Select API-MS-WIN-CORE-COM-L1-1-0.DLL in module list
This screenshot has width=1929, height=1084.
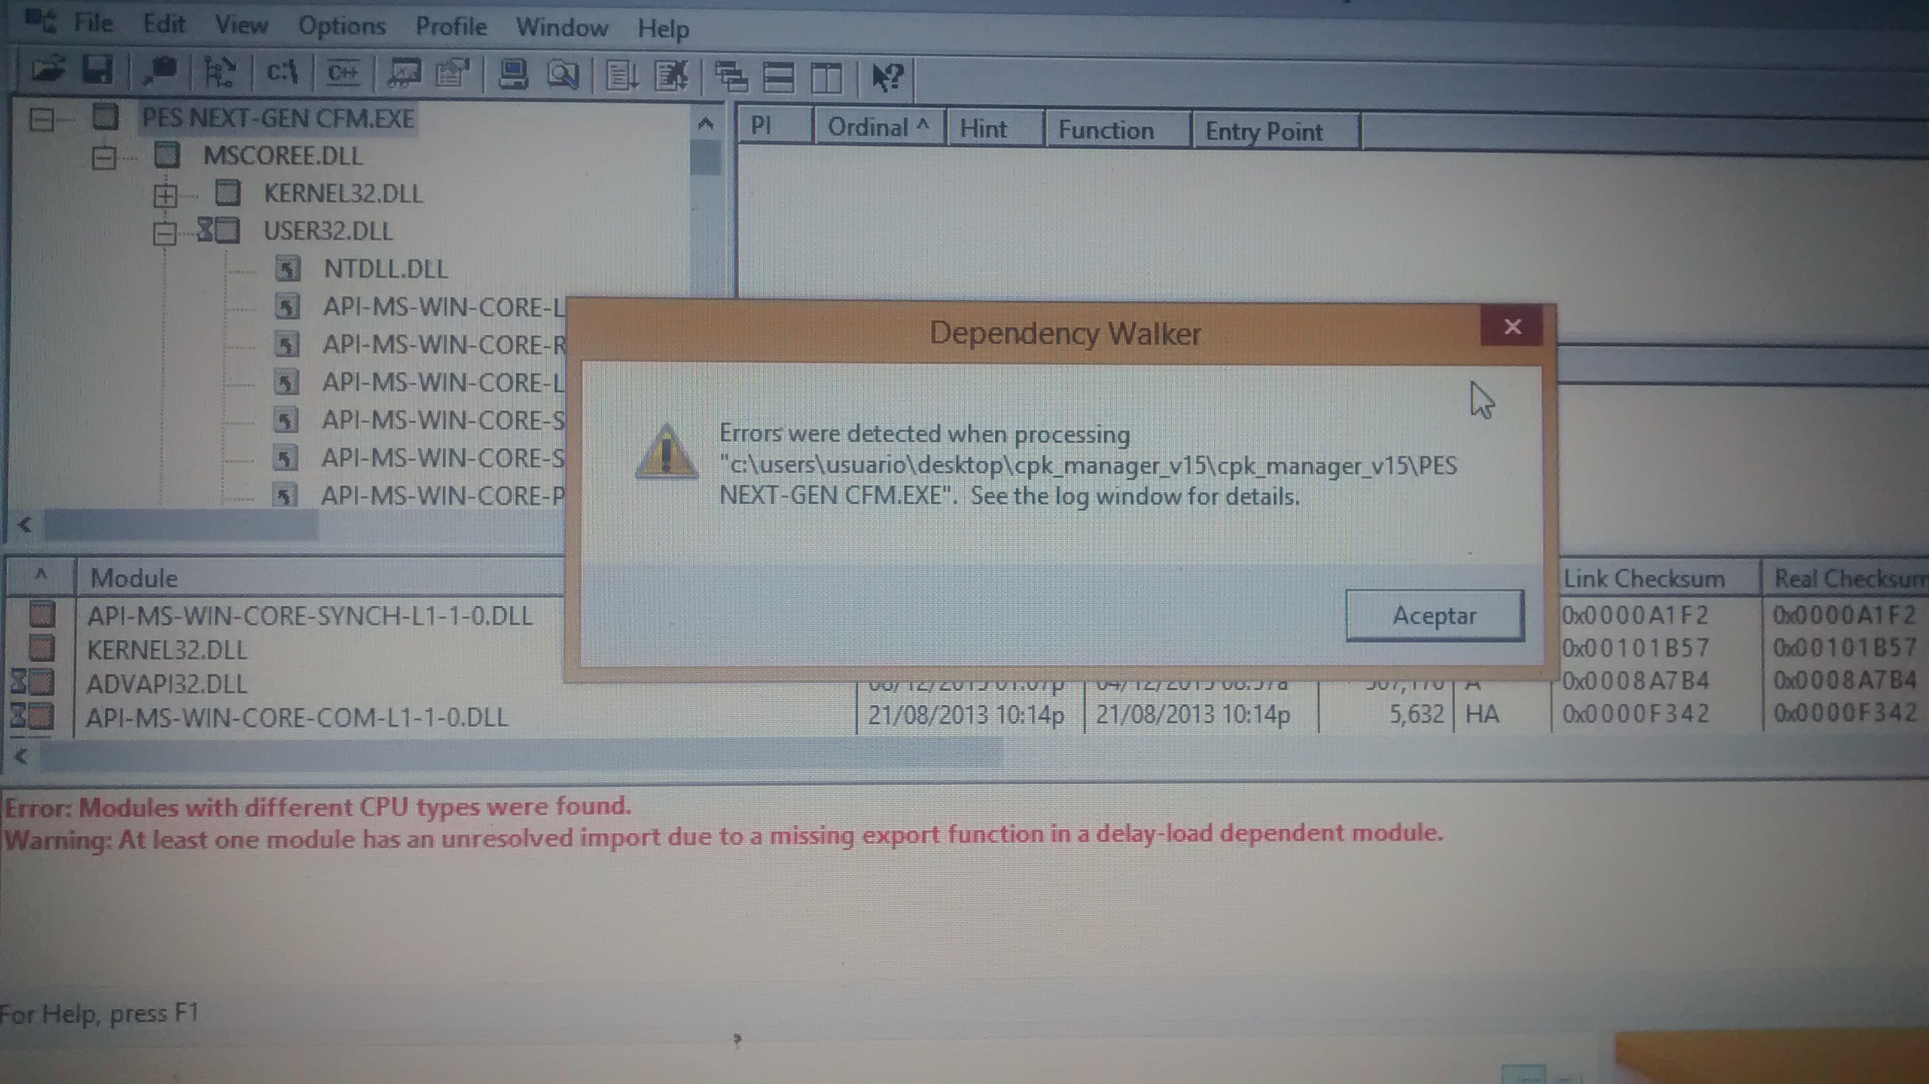[x=297, y=717]
